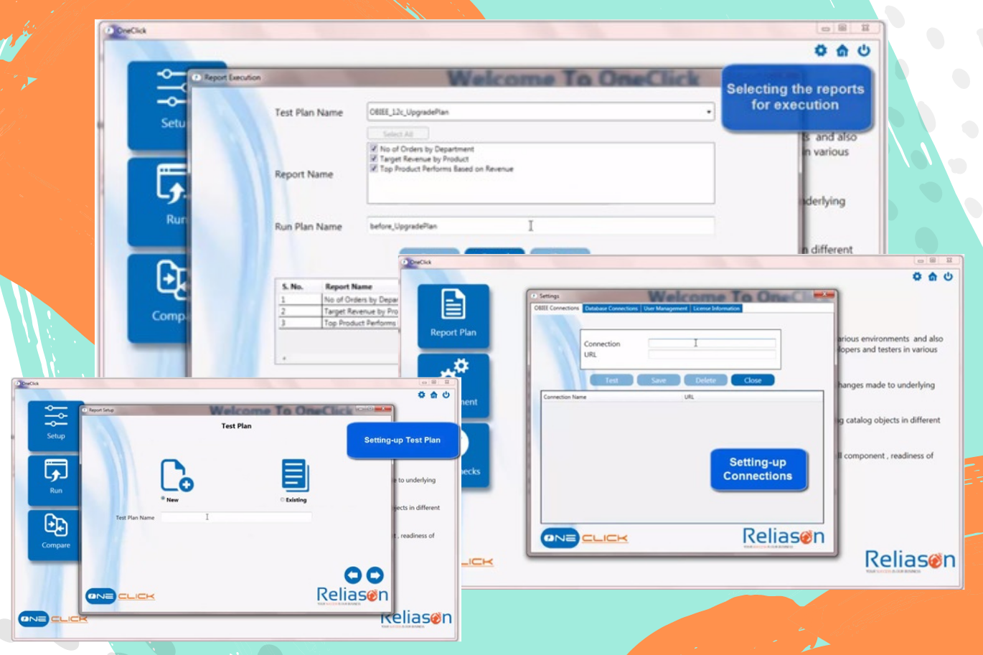Click power icon in Settings main window
The height and width of the screenshot is (655, 983).
coord(949,276)
